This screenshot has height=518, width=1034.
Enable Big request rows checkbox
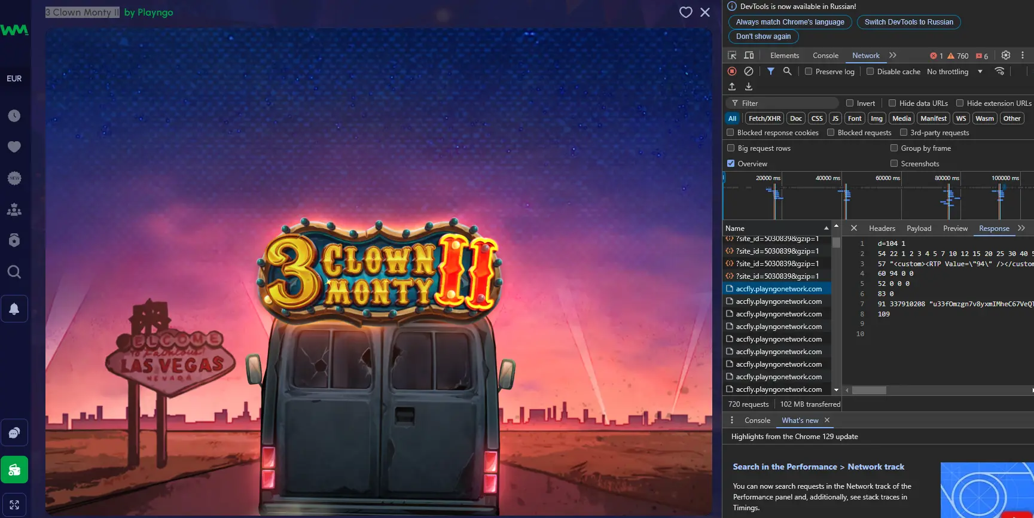[x=731, y=148]
